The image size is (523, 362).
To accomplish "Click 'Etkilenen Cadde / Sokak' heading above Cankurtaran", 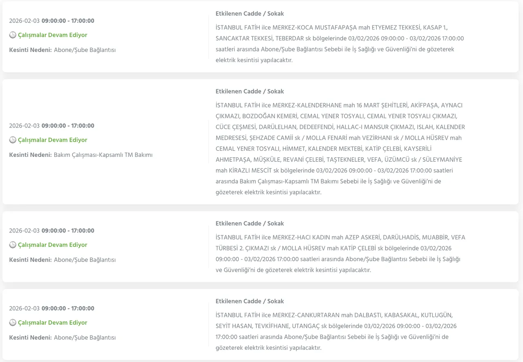I will click(x=250, y=301).
